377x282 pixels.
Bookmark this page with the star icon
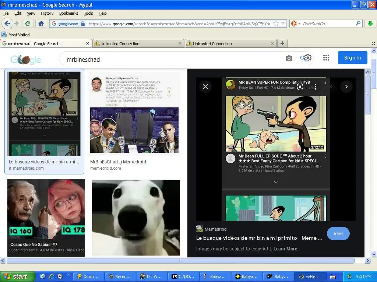click(276, 23)
